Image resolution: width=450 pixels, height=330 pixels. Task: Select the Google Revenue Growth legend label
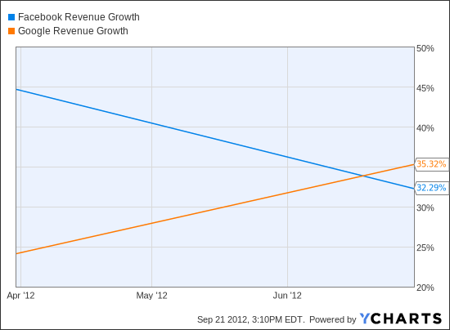point(73,31)
